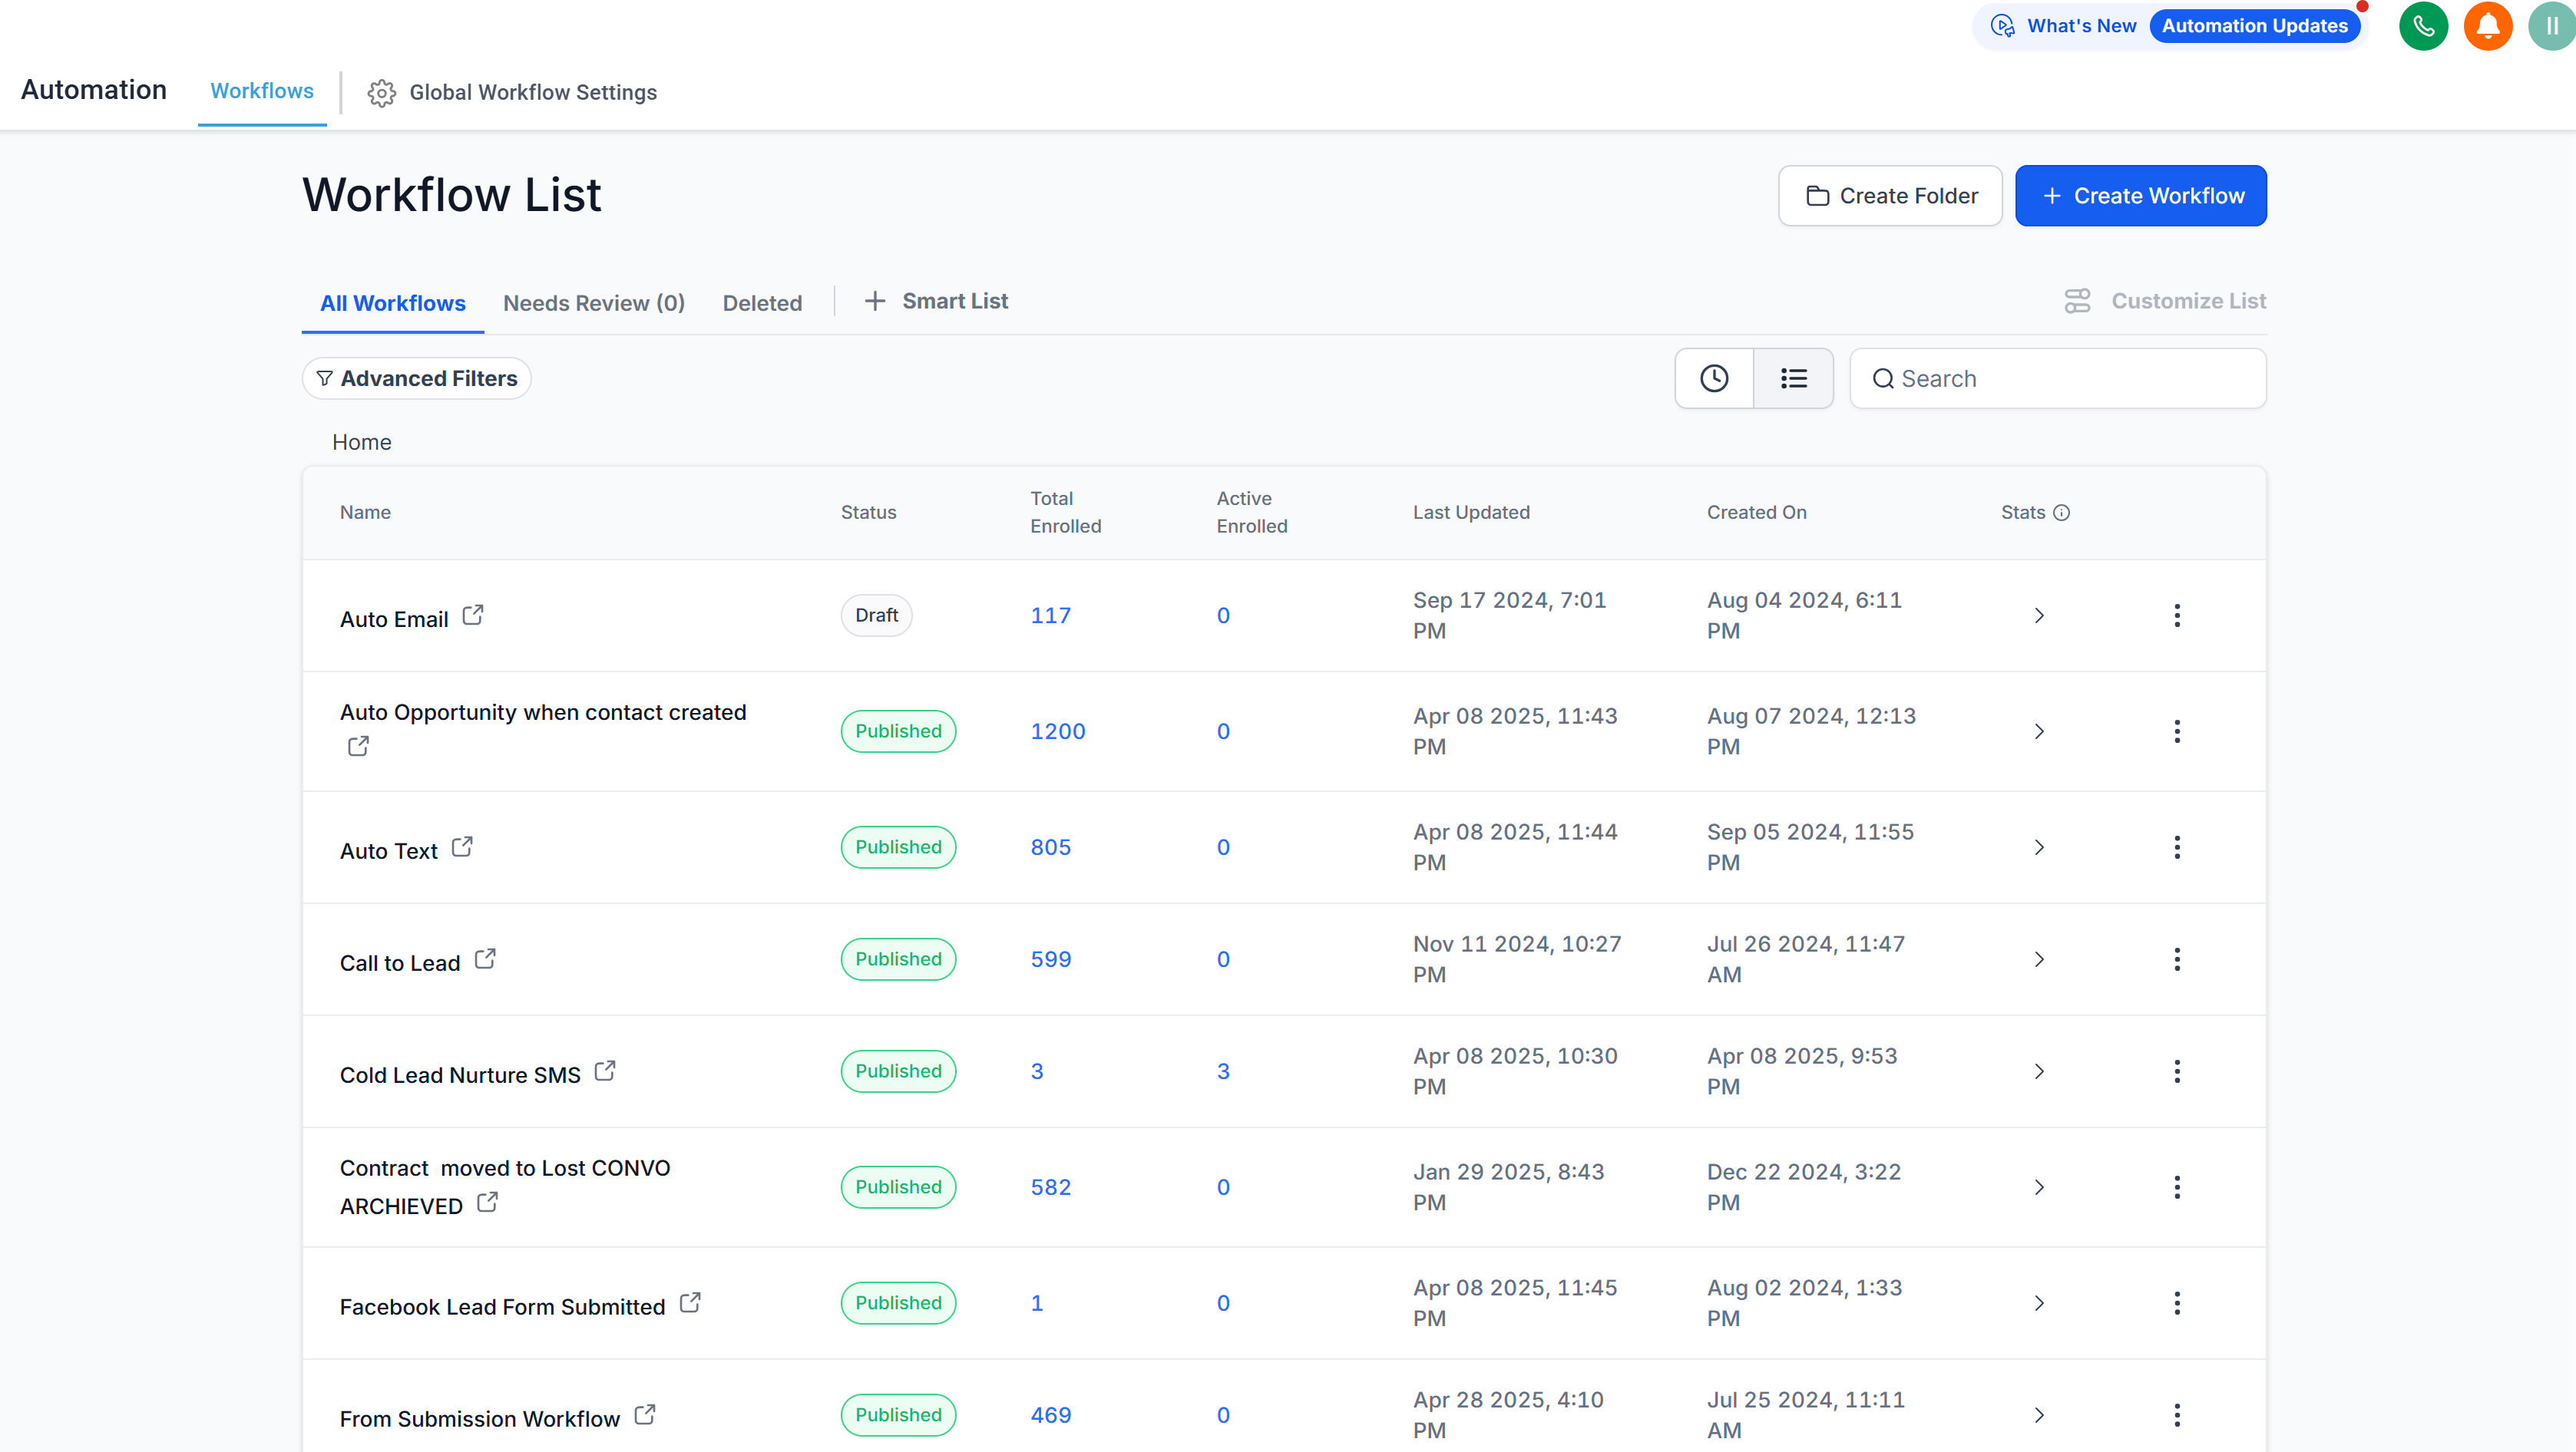This screenshot has height=1452, width=2576.
Task: Switch to recent clock view toggle
Action: click(x=1714, y=379)
